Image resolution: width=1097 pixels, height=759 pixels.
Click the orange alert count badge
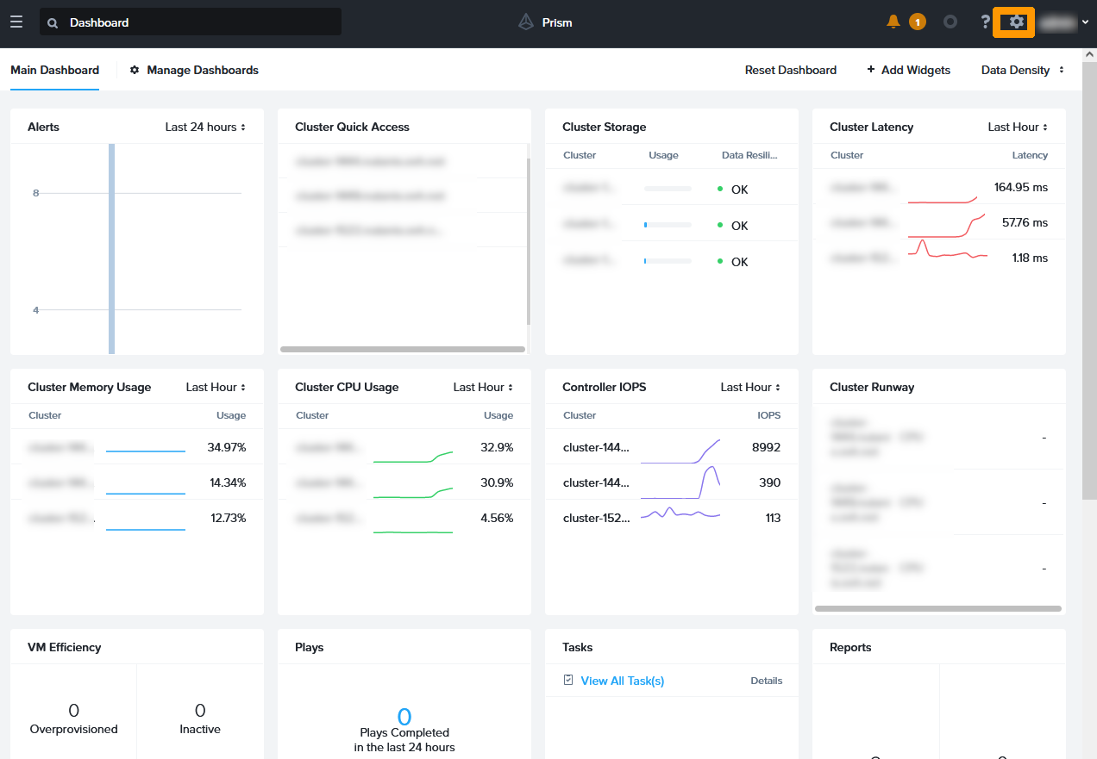pos(917,22)
